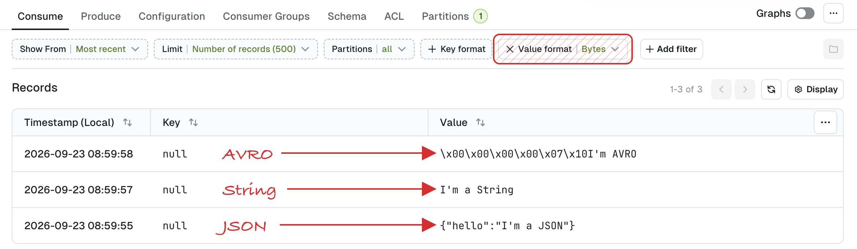Open the top-right more options menu
Image resolution: width=857 pixels, height=249 pixels.
[834, 14]
